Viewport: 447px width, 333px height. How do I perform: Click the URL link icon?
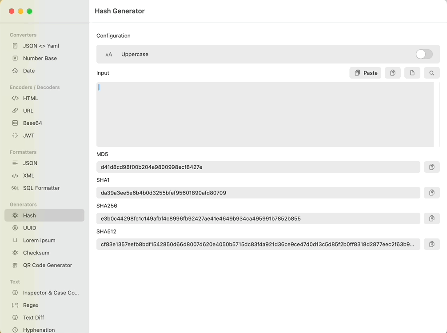click(15, 111)
